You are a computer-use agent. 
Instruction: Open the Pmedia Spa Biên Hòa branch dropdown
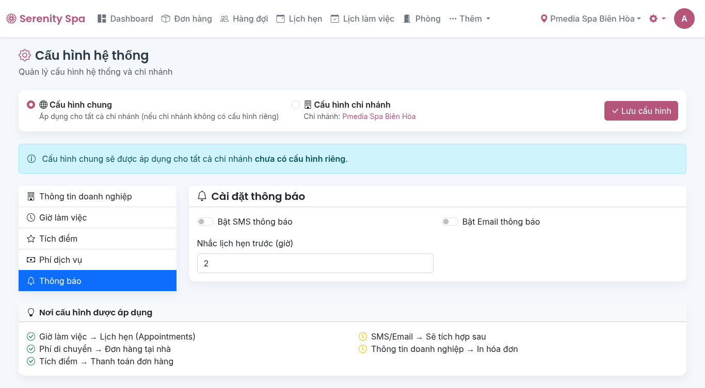point(590,19)
